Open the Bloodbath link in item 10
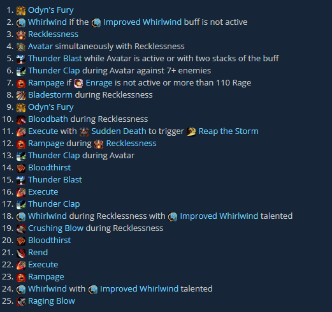 pyautogui.click(x=48, y=119)
